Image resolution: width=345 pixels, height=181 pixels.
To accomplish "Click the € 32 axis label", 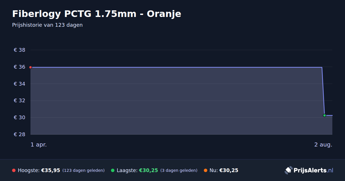I will click(20, 101).
